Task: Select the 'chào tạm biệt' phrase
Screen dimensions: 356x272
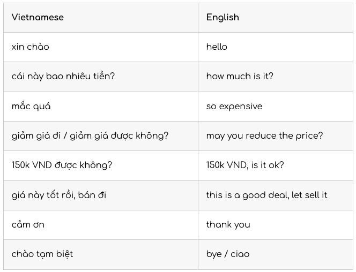Action: (x=42, y=254)
